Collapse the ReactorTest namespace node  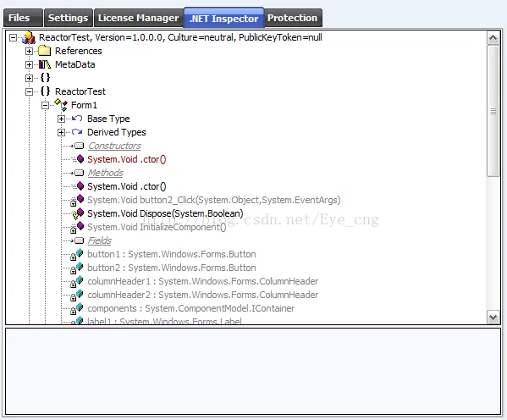pyautogui.click(x=29, y=92)
